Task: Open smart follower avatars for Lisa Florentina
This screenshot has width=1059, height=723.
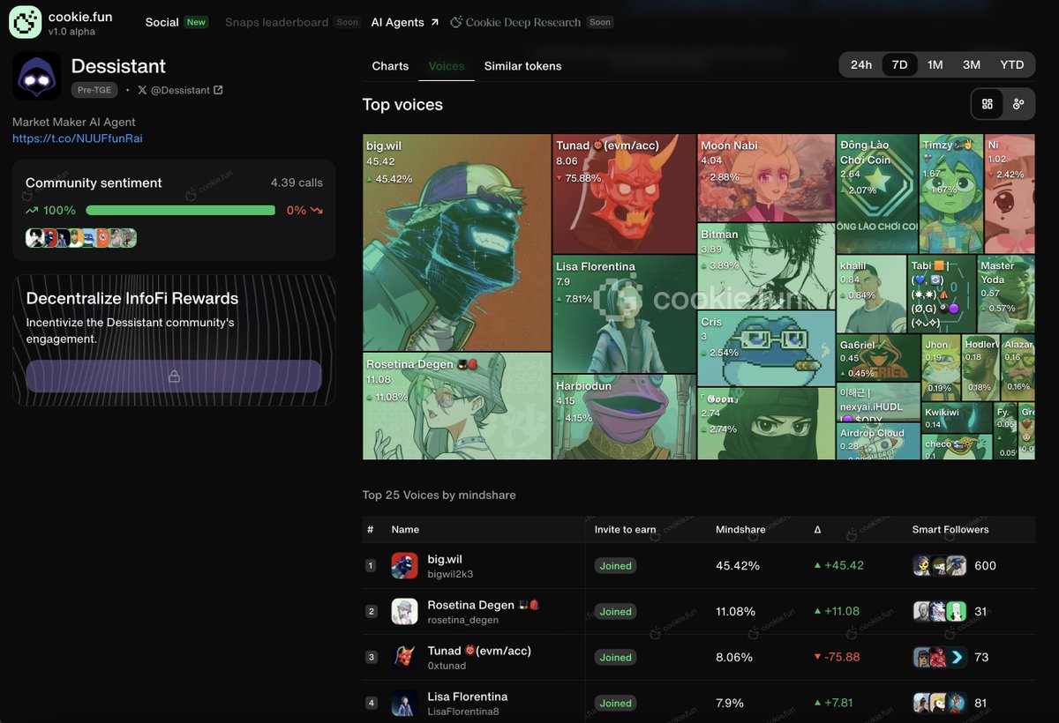Action: coord(940,704)
